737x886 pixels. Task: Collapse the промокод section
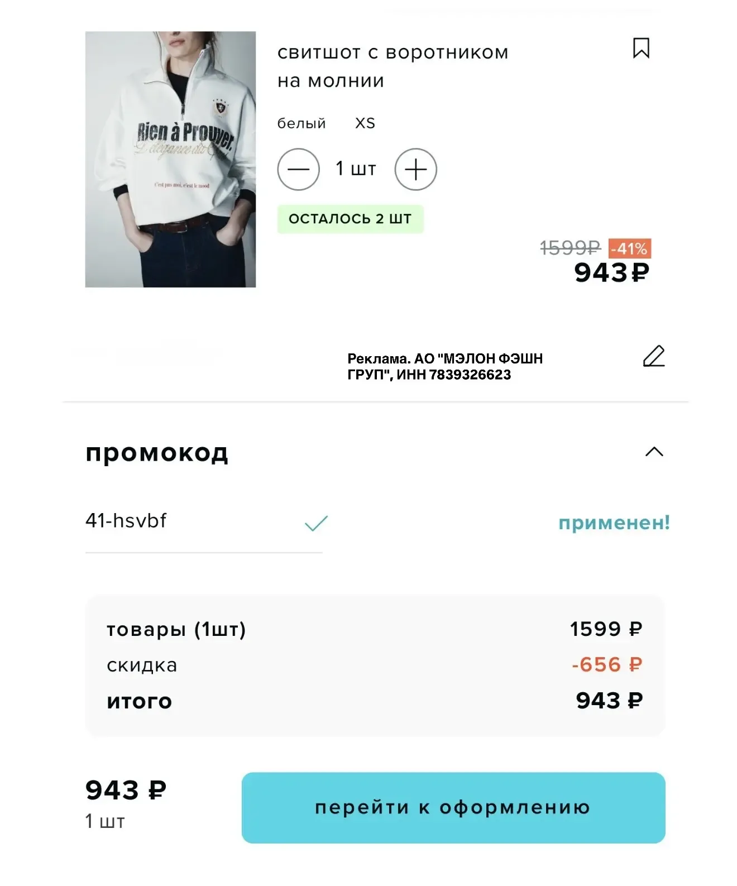point(654,452)
